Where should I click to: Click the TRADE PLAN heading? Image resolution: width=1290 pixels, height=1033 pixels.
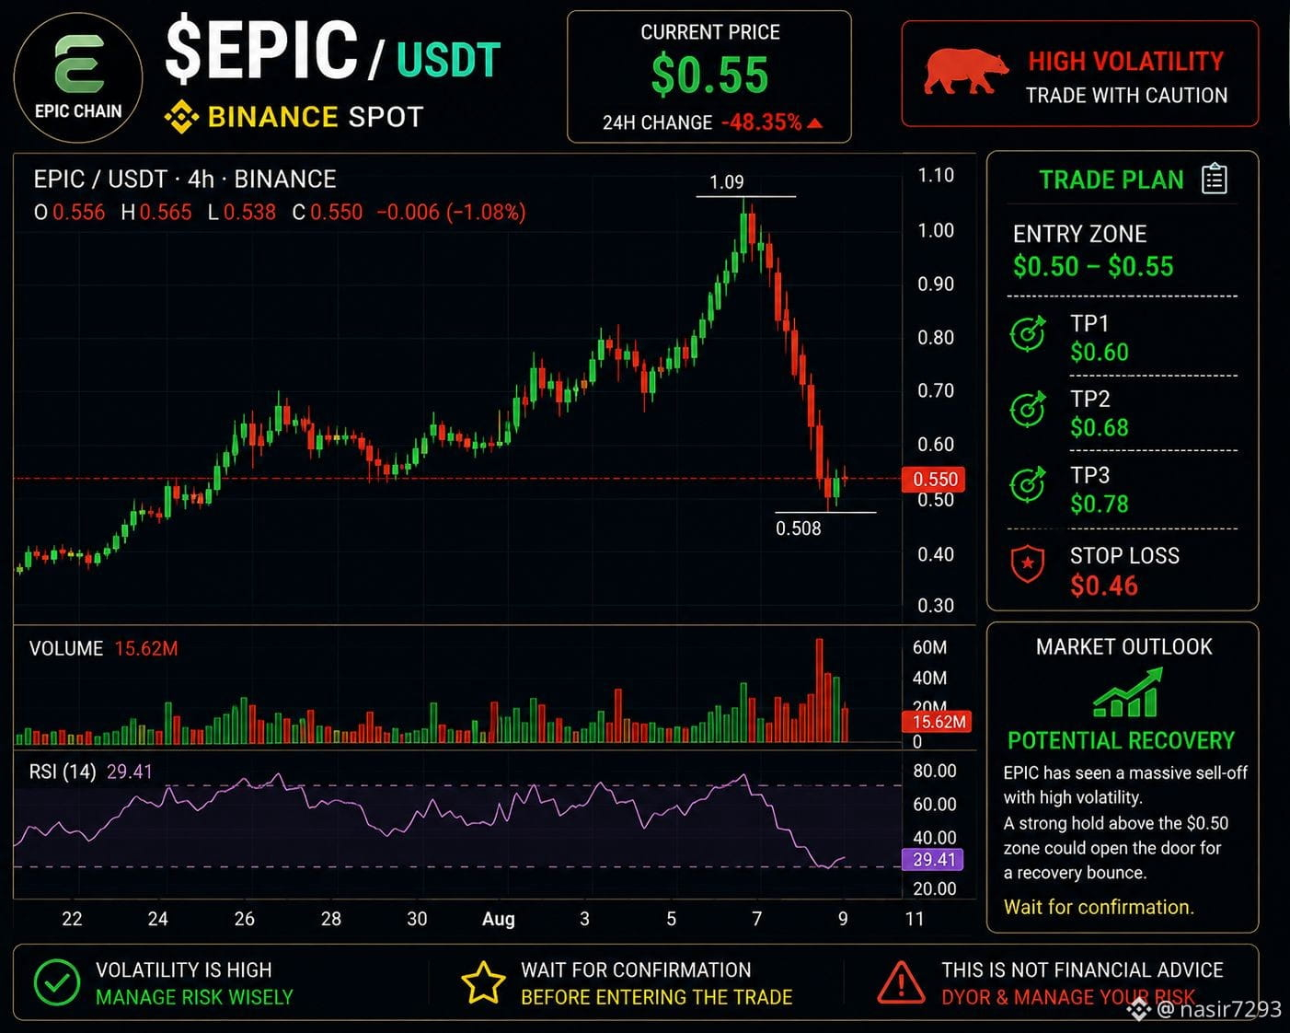(1111, 180)
